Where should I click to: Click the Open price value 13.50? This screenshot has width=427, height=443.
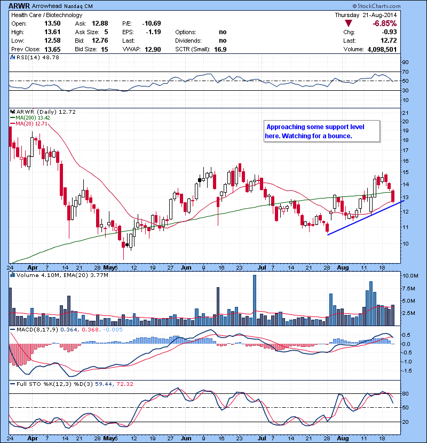52,23
